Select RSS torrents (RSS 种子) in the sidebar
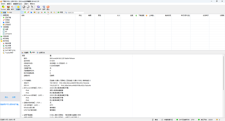The width and height of the screenshot is (225, 121). pyautogui.click(x=8, y=48)
